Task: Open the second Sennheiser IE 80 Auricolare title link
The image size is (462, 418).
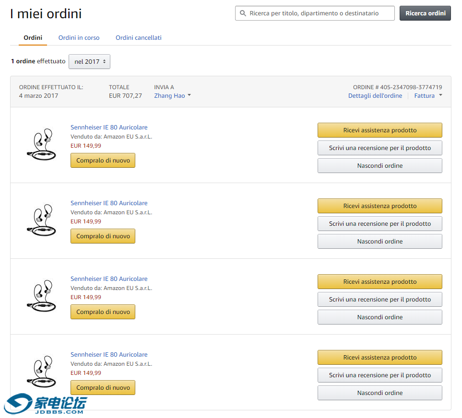Action: 109,203
